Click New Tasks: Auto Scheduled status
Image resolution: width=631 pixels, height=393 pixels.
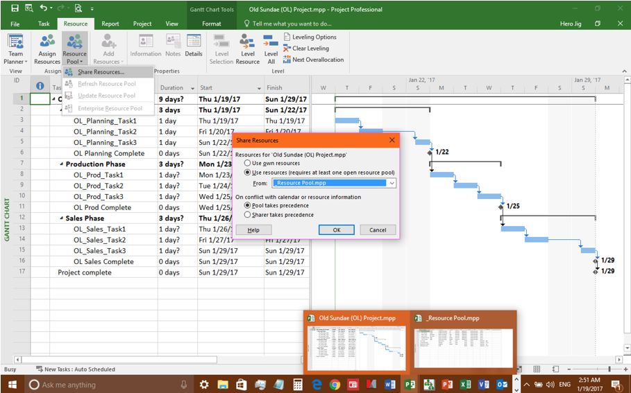(76, 369)
